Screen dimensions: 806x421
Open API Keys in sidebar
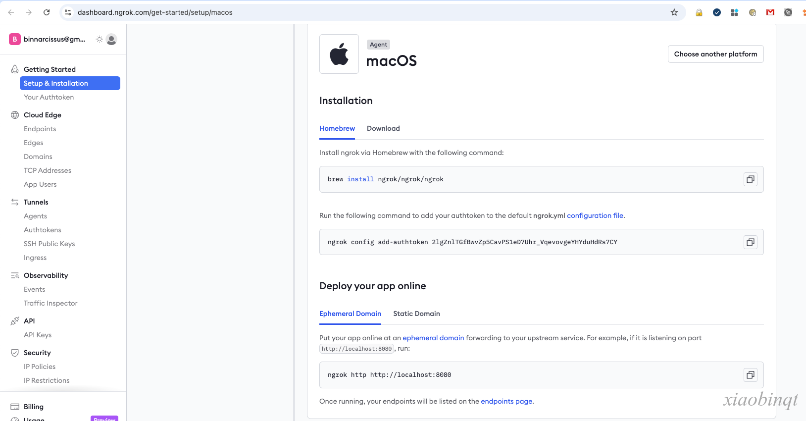38,335
